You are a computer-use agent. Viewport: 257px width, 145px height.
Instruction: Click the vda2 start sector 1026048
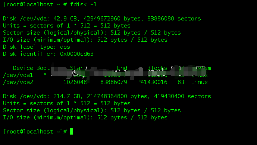tap(75, 82)
